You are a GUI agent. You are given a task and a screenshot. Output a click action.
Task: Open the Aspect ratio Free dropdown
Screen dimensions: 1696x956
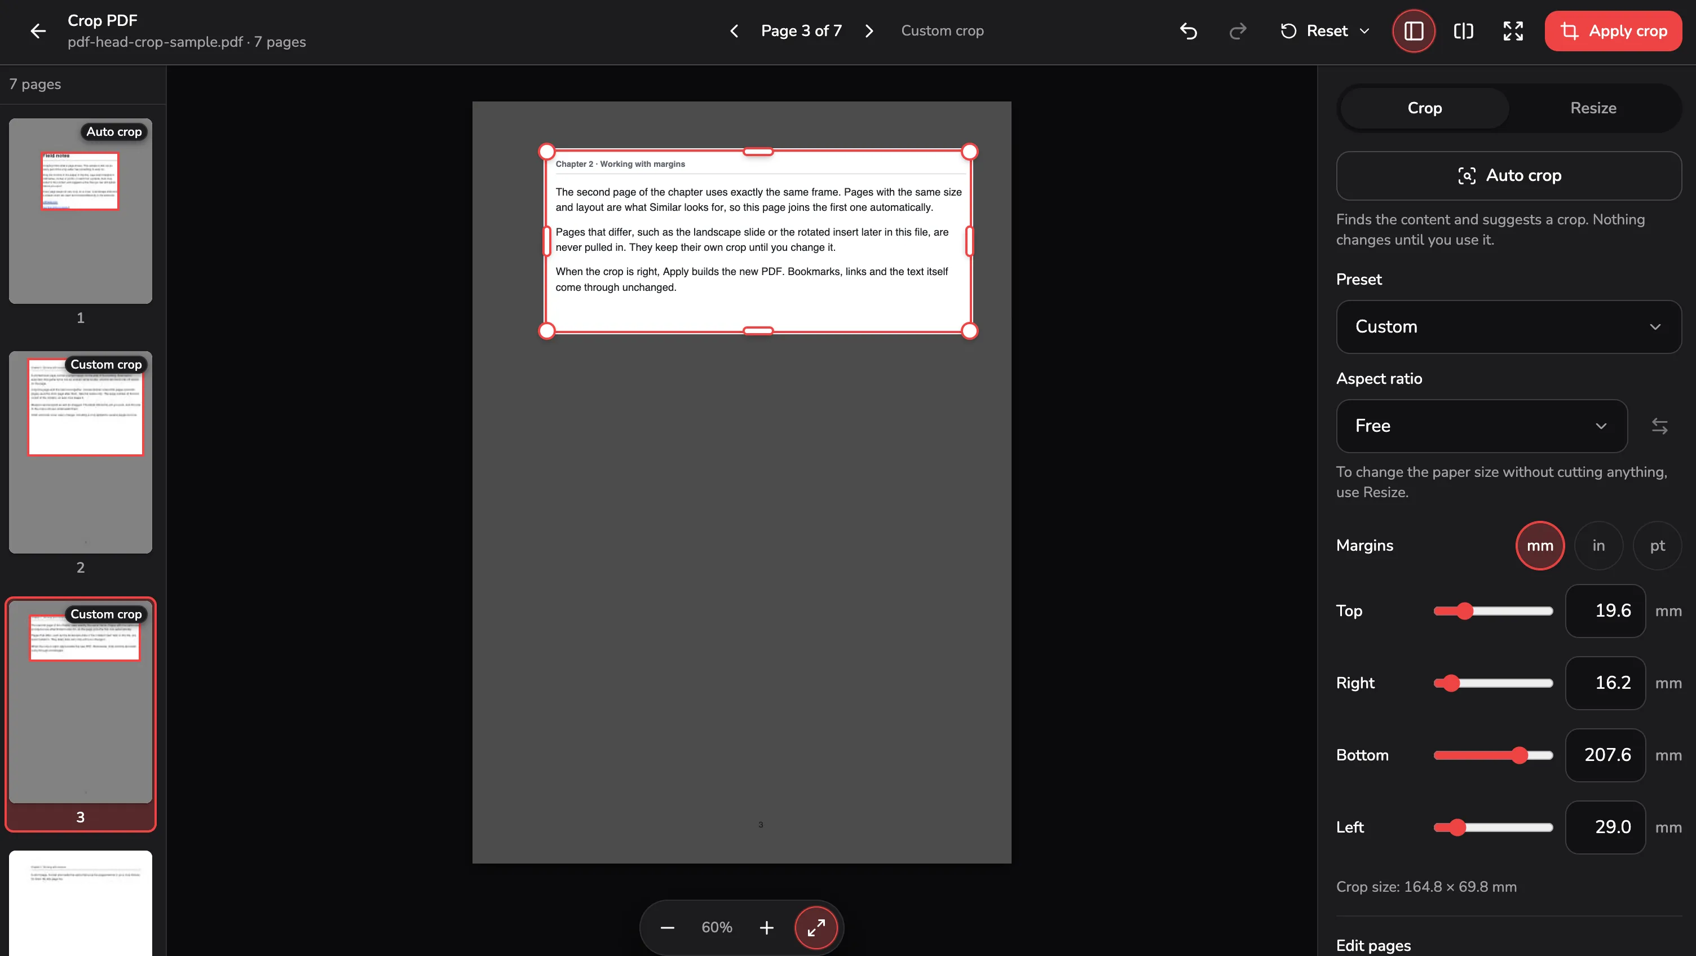point(1481,426)
